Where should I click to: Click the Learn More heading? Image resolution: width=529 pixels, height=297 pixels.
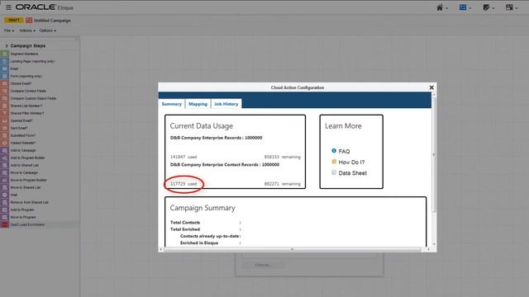[x=343, y=126]
